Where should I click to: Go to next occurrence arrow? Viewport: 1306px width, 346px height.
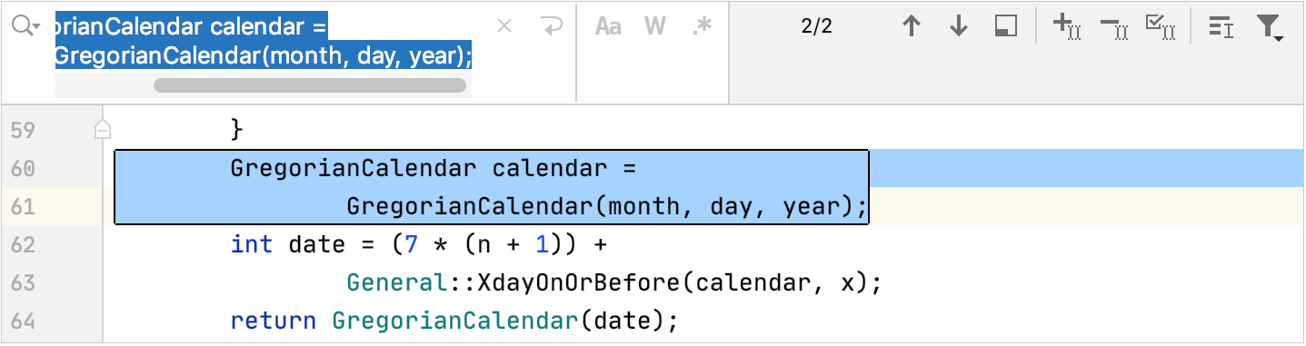click(958, 27)
